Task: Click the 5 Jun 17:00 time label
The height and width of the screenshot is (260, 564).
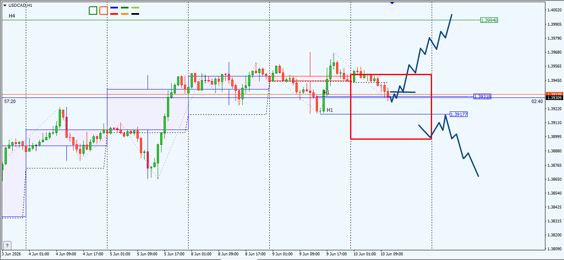Action: pos(174,254)
